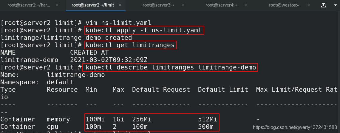Click the new terminal tab icon
The image size is (340, 133).
(x=324, y=5)
